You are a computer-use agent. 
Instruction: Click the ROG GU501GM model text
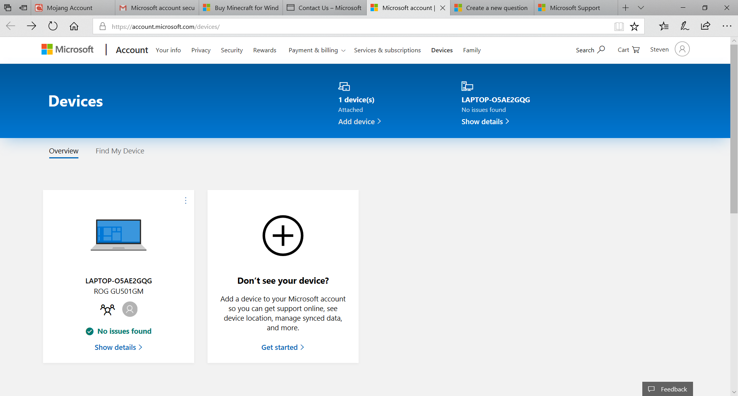[x=119, y=291]
